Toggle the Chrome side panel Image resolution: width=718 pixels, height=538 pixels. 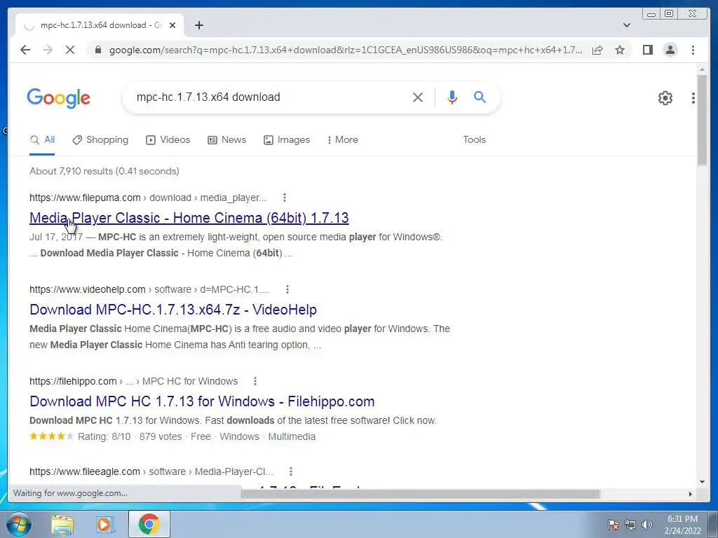[647, 50]
